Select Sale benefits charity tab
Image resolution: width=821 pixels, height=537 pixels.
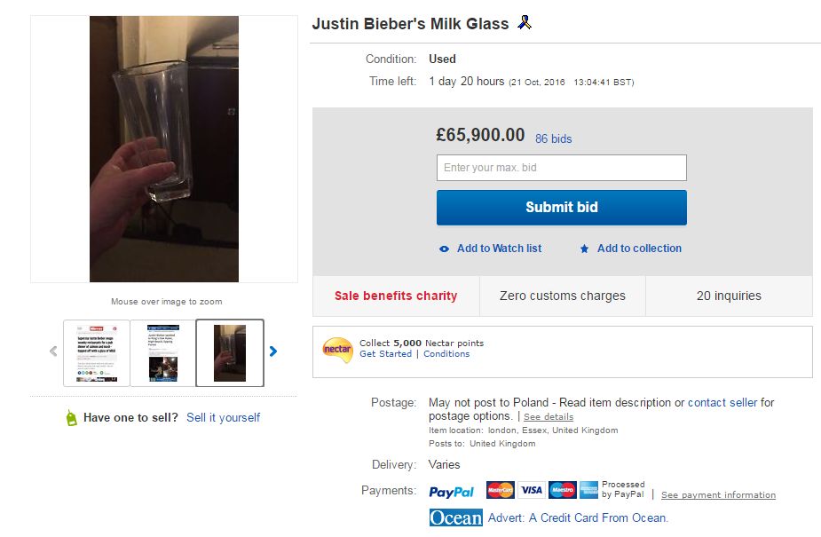pos(396,296)
